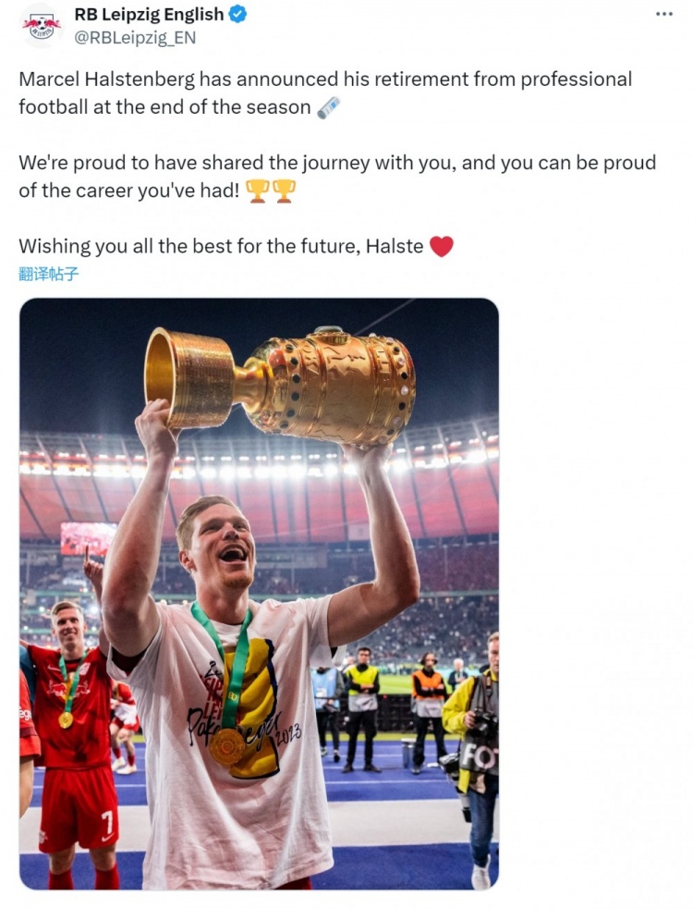Click the "Wishing you all the best" line

(x=221, y=247)
